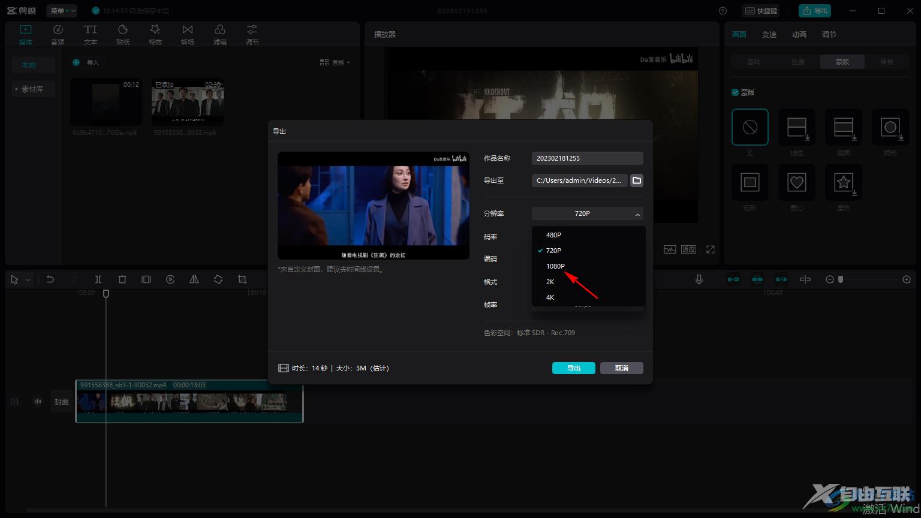Select 4K resolution option
This screenshot has height=518, width=921.
click(x=589, y=297)
